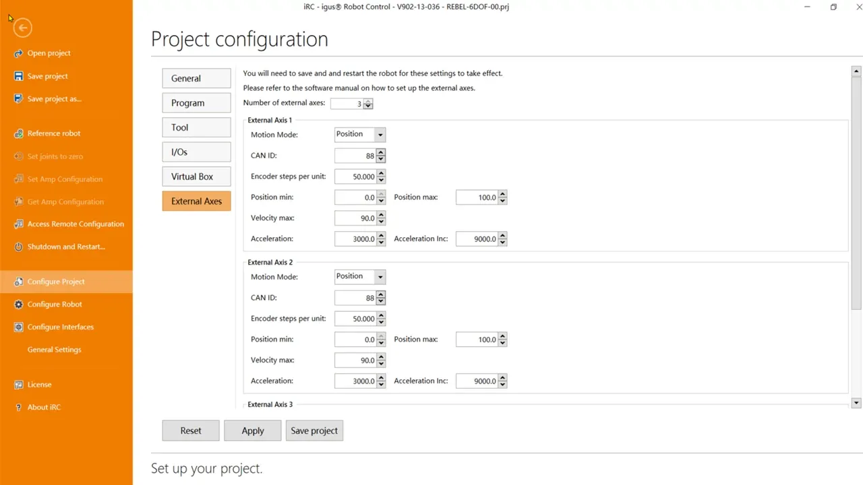863x485 pixels.
Task: Click scrollbar down arrow
Action: click(857, 403)
